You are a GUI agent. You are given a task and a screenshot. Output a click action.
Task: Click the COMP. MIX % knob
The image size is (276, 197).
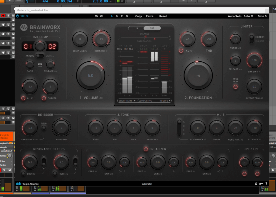coord(101,39)
